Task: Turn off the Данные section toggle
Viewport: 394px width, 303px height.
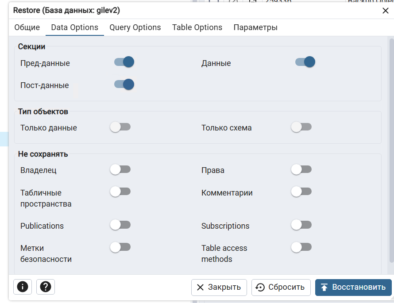Action: pyautogui.click(x=305, y=62)
